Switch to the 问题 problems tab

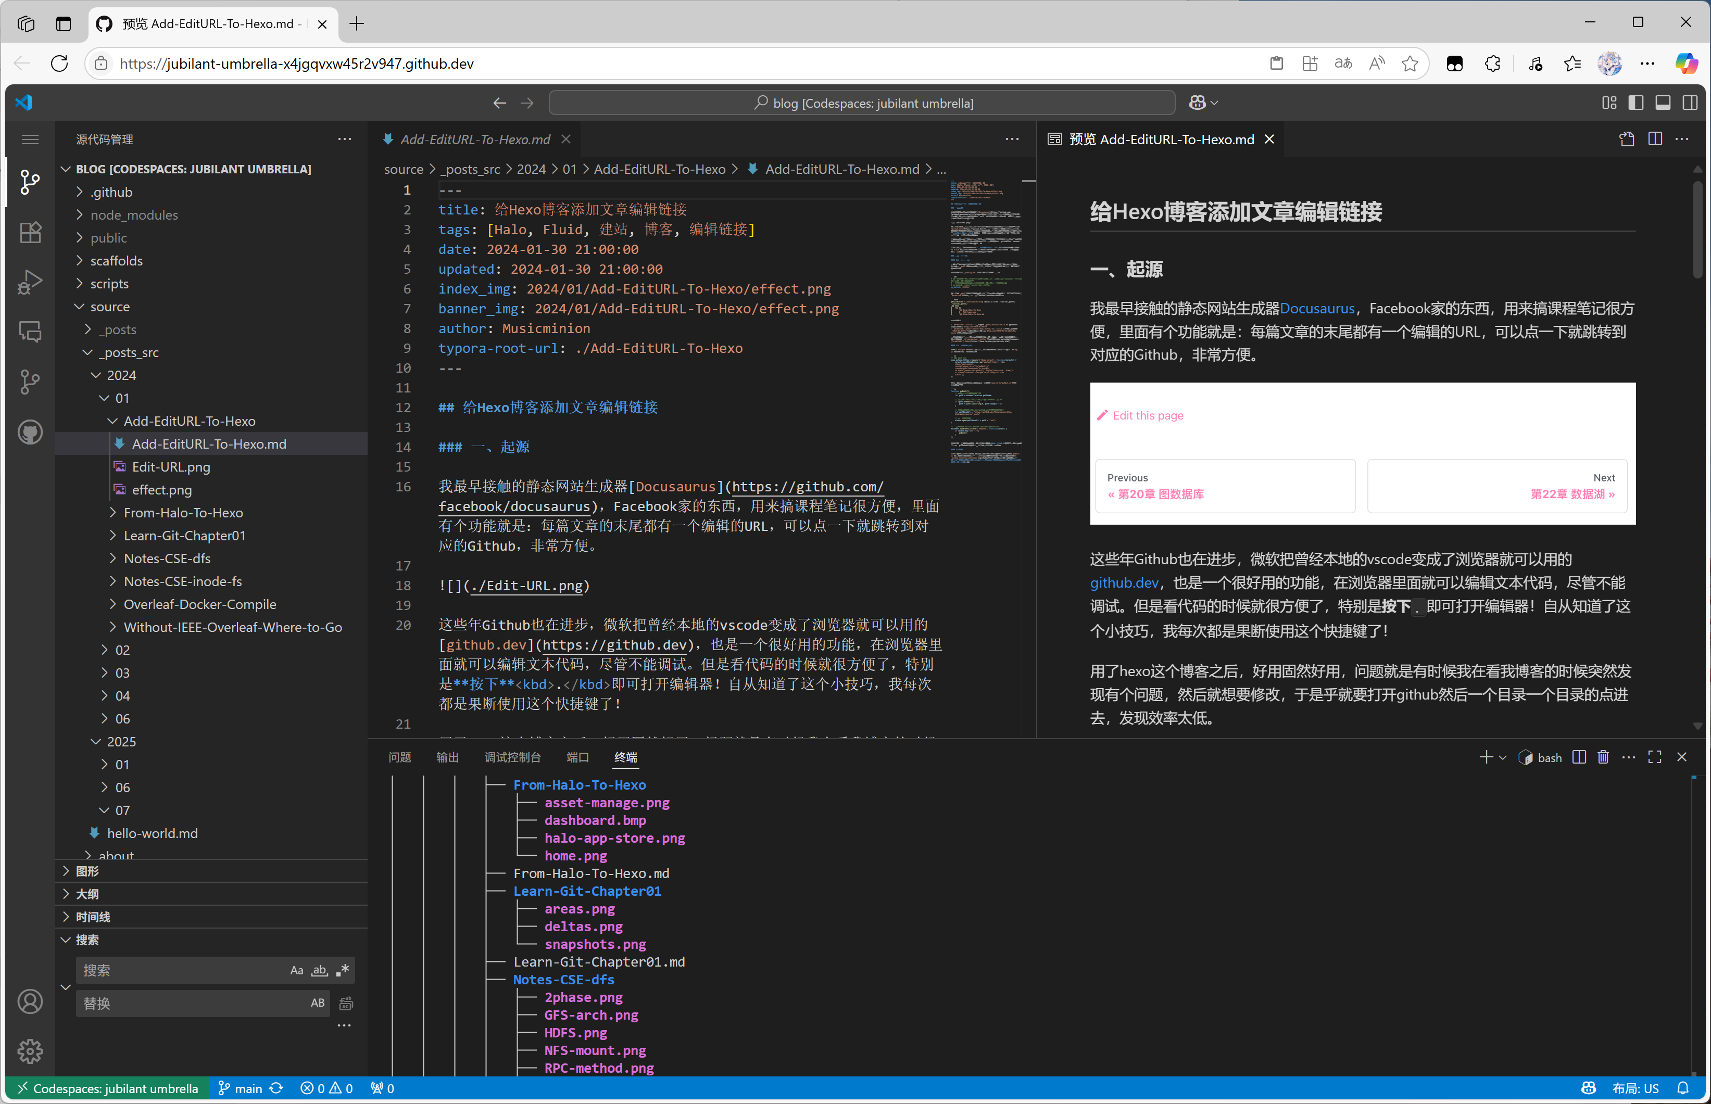399,757
